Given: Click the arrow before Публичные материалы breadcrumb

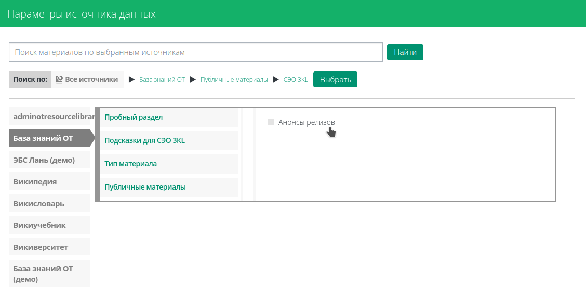Looking at the screenshot, I should click(193, 80).
